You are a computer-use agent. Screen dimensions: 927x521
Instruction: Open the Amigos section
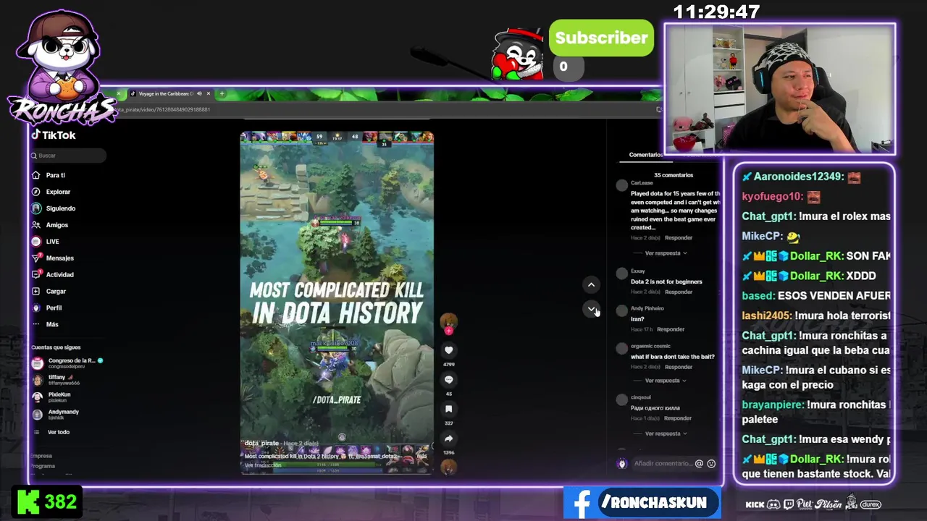point(50,225)
